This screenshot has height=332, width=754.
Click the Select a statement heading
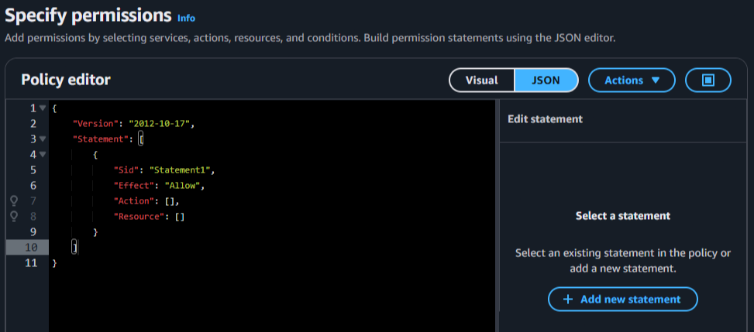(623, 216)
